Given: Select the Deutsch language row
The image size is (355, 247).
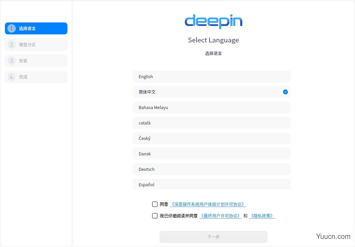Looking at the screenshot, I should coord(211,169).
